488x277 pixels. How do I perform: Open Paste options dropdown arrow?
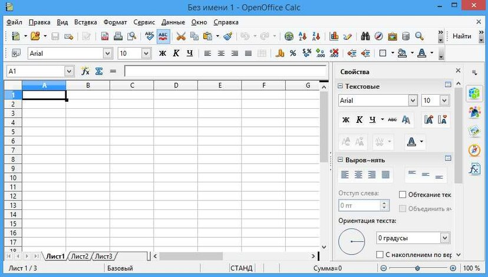[x=217, y=36]
